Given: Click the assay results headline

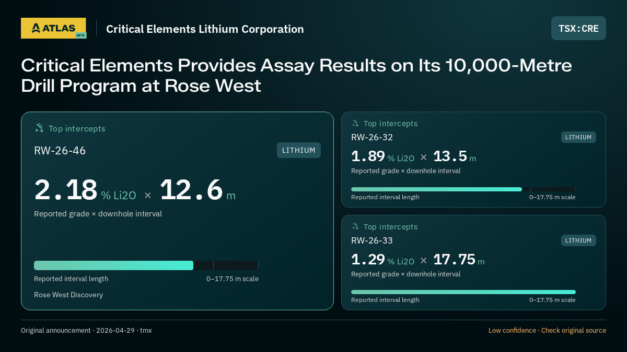Looking at the screenshot, I should pyautogui.click(x=296, y=76).
